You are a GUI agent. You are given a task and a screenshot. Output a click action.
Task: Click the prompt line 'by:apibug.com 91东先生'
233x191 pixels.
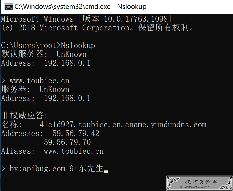[56, 169]
